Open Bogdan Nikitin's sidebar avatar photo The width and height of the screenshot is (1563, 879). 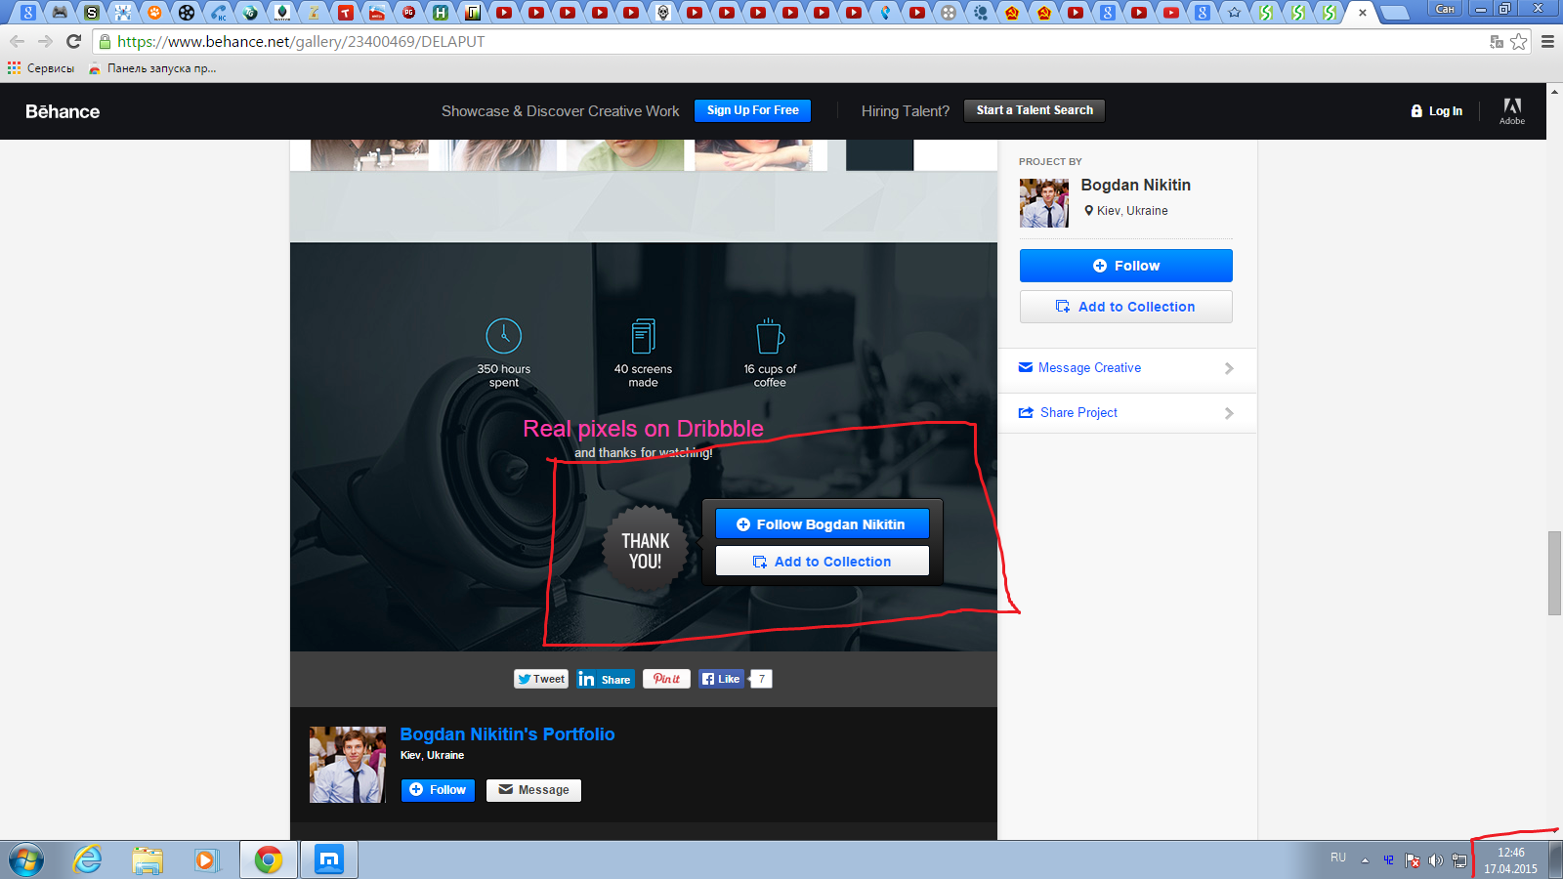click(1044, 203)
